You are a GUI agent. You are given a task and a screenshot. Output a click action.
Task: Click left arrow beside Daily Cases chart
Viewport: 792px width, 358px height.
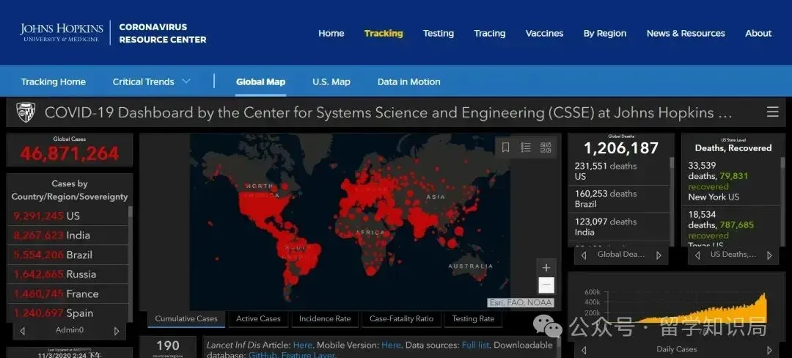click(584, 350)
